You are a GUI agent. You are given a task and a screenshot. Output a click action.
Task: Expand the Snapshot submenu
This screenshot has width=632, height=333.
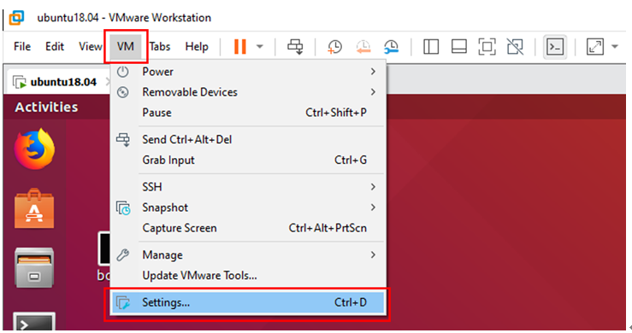[248, 207]
